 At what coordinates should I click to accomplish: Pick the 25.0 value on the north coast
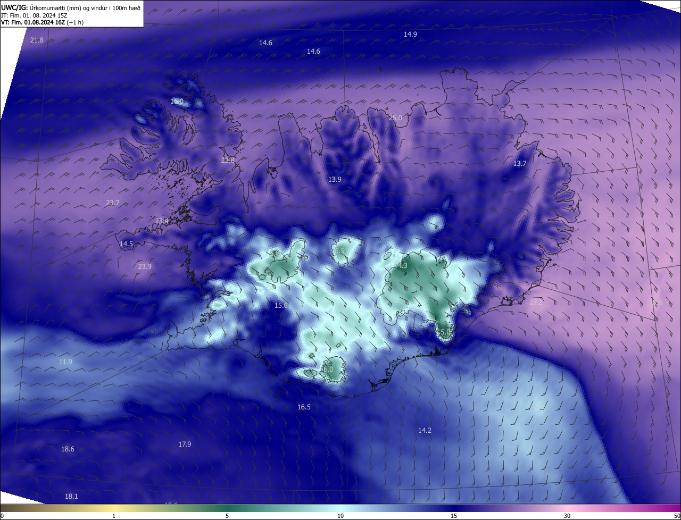click(x=395, y=118)
